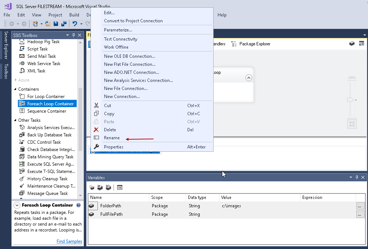Select Web Service Task in the toolbox

44,64
